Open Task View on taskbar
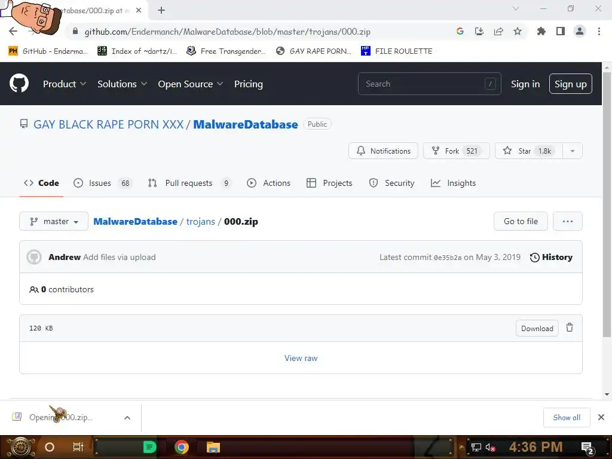Image resolution: width=612 pixels, height=459 pixels. tap(78, 447)
